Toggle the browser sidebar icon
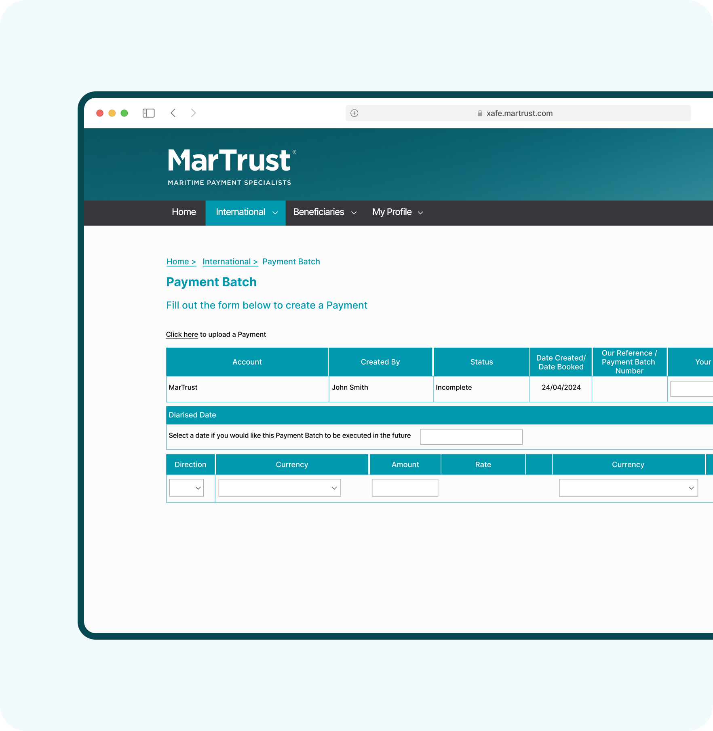 click(148, 113)
